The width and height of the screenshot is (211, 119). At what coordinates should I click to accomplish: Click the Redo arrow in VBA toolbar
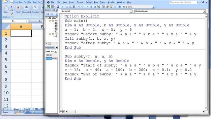coord(82,7)
